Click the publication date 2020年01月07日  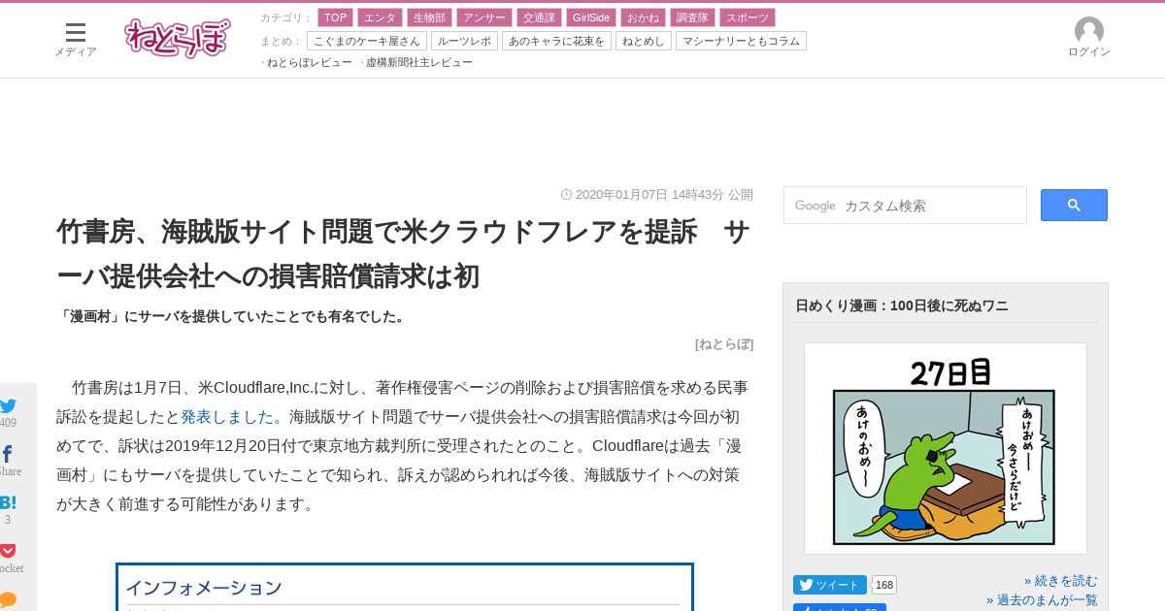621,194
